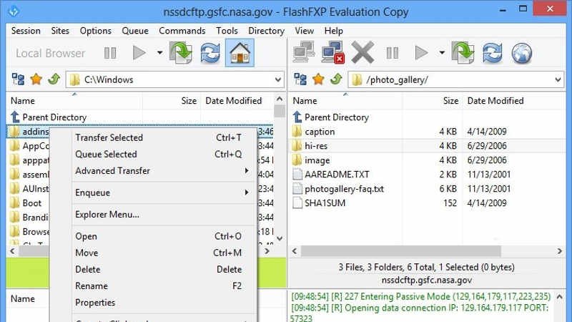Click remote horizontal scrollbar right arrow
This screenshot has width=572, height=322.
[x=559, y=251]
